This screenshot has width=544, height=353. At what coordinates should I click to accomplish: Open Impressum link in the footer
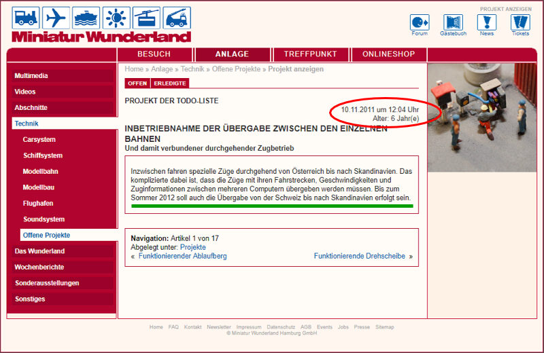249,327
